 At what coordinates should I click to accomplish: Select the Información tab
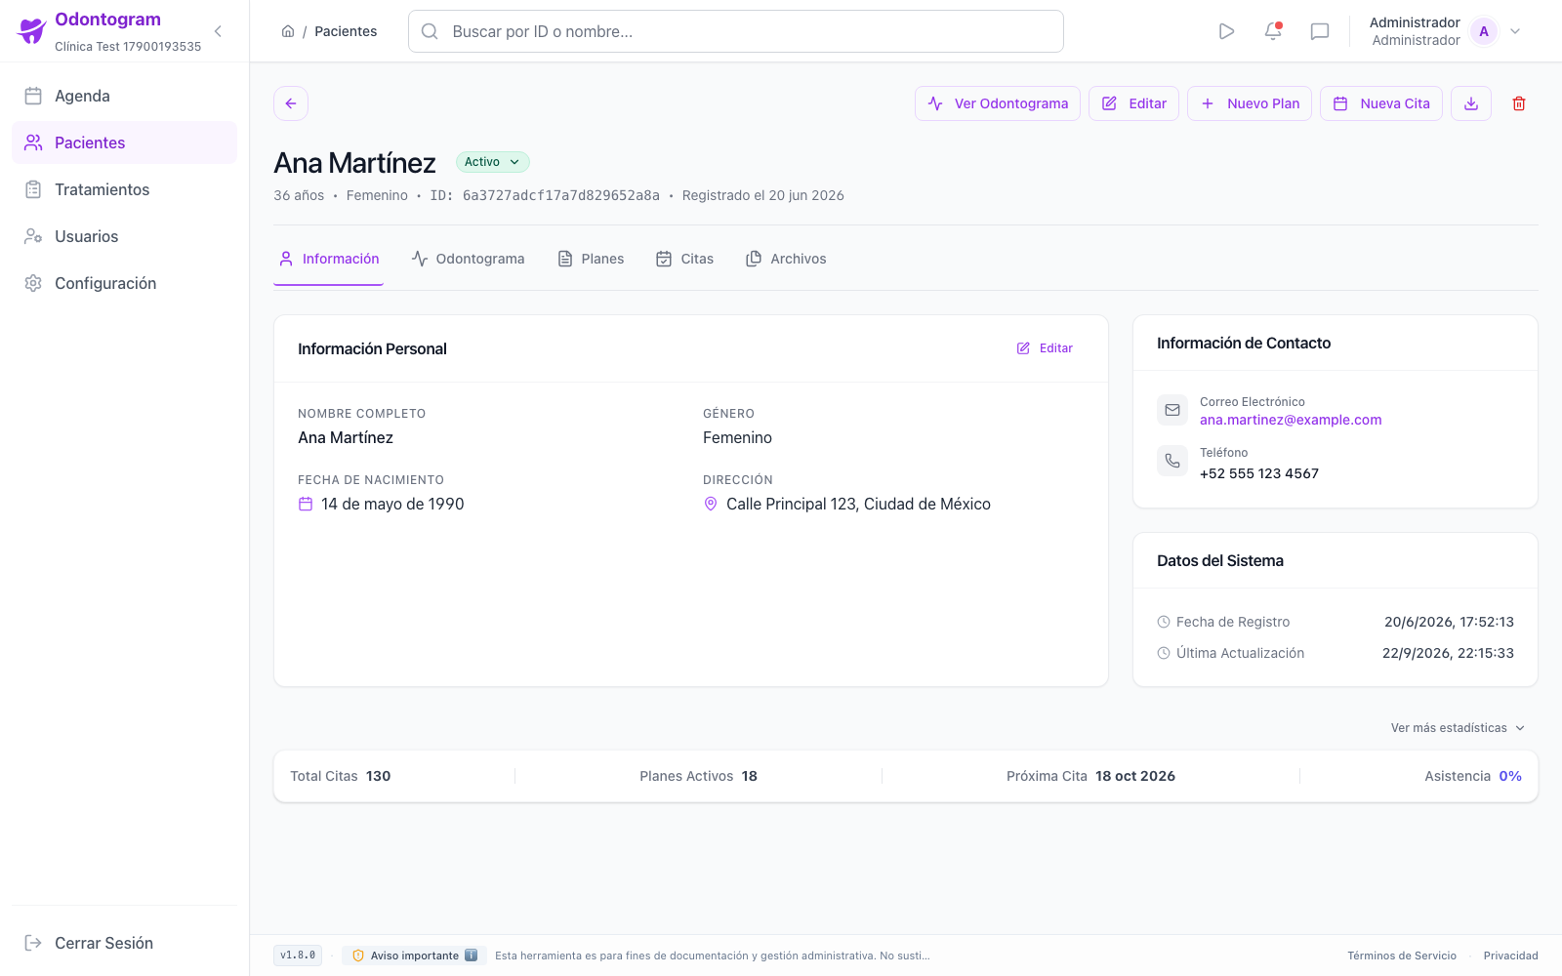(329, 259)
